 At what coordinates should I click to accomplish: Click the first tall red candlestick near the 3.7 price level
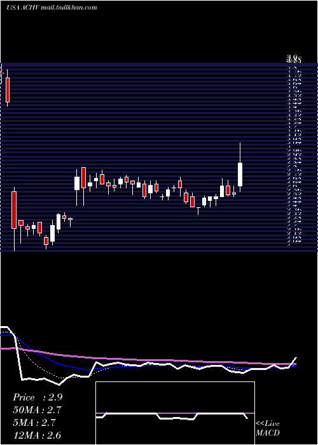[8, 90]
